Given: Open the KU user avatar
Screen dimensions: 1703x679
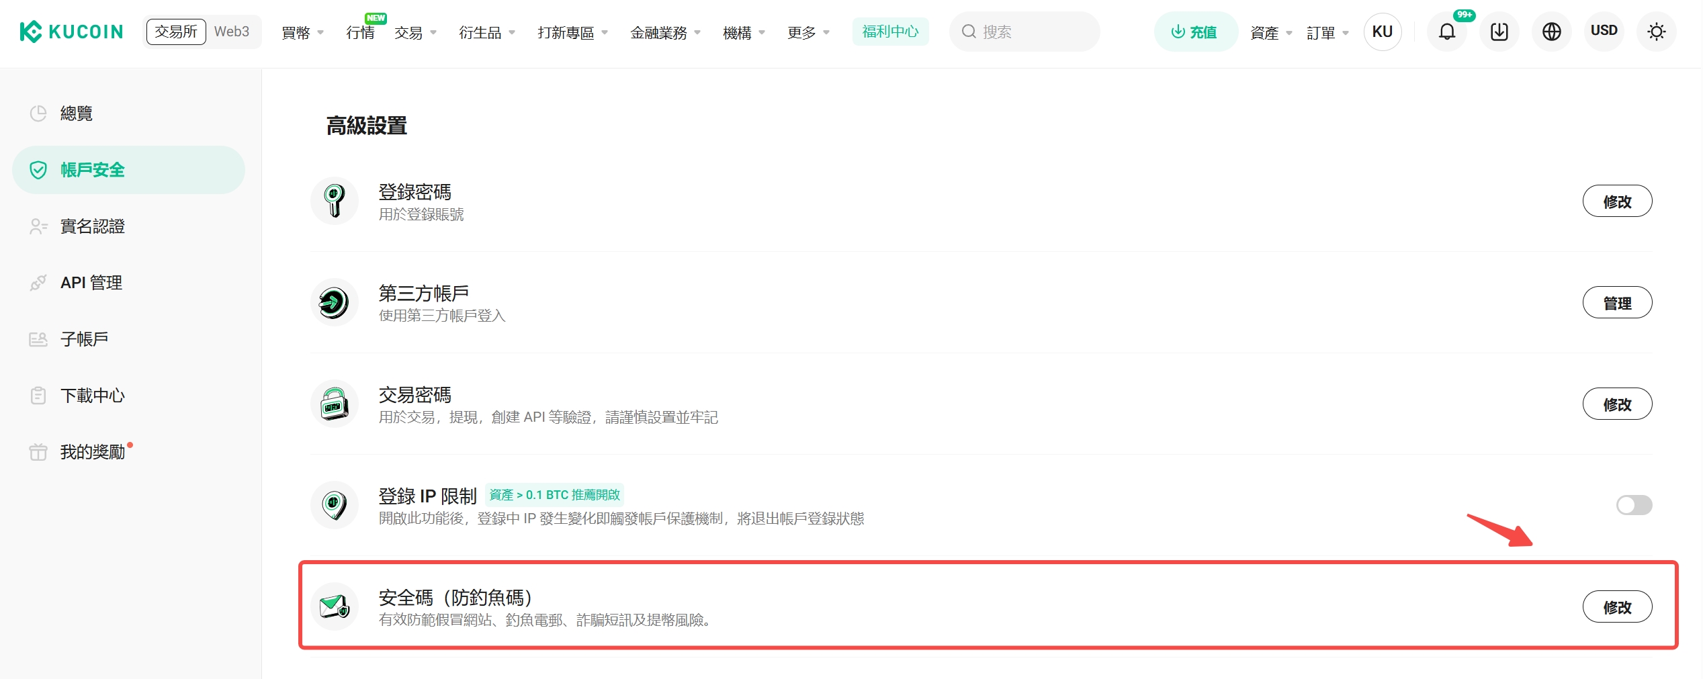Looking at the screenshot, I should pyautogui.click(x=1382, y=32).
